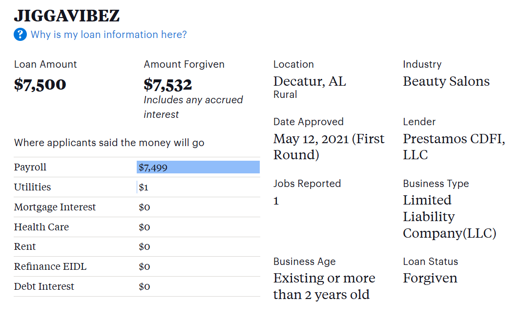
Task: Select the Decatur, AL location text
Action: [310, 81]
